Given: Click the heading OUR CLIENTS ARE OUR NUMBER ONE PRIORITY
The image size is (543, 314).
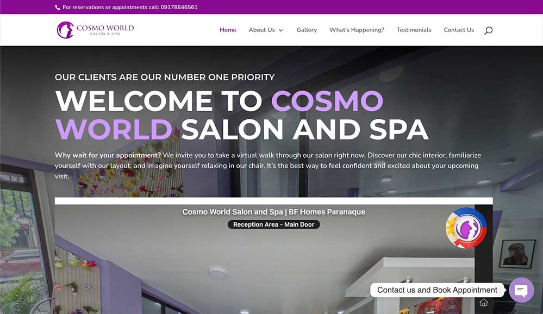Looking at the screenshot, I should pos(165,77).
